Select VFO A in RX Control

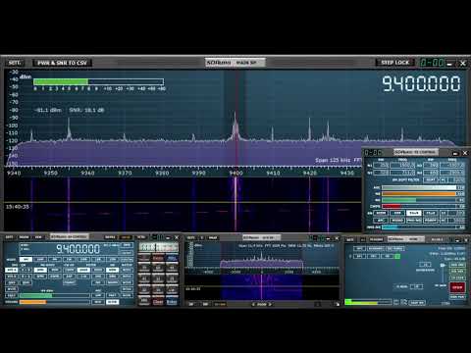pyautogui.click(x=12, y=270)
